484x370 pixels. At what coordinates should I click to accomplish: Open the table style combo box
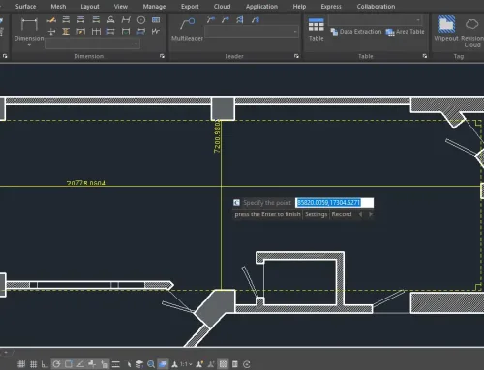pyautogui.click(x=376, y=20)
